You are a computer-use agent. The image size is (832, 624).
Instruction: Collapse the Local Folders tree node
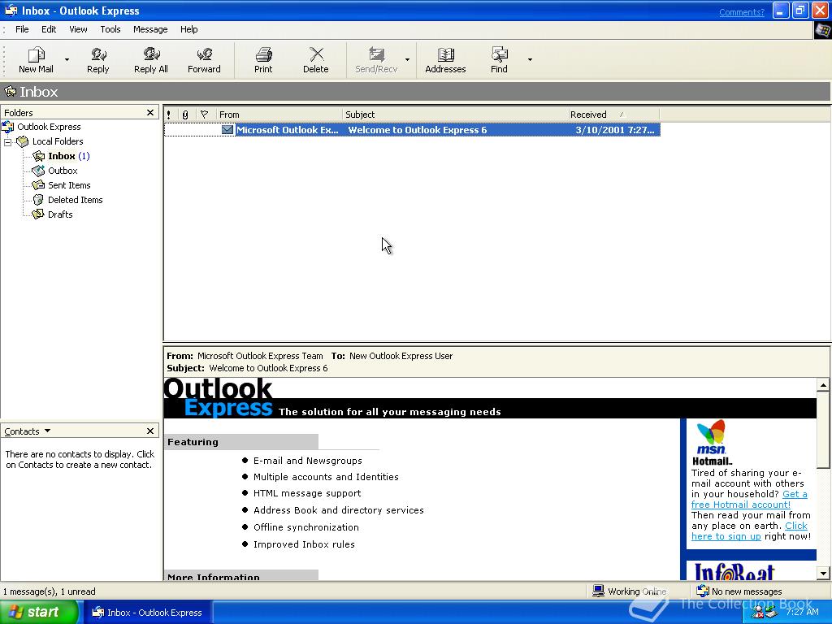7,141
